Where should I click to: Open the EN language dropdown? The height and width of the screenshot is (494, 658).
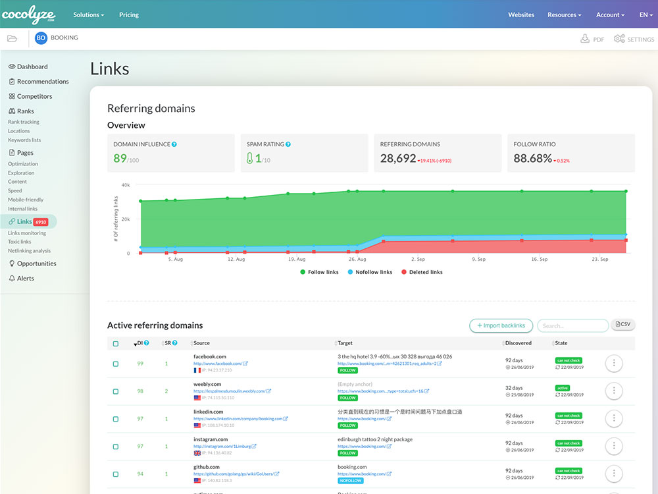click(x=645, y=14)
